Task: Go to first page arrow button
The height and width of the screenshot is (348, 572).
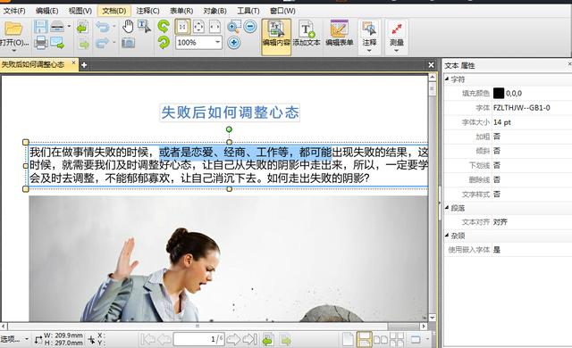Action: [147, 339]
